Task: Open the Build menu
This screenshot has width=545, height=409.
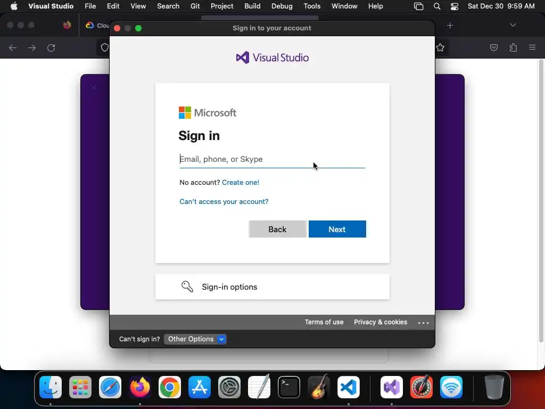Action: click(x=252, y=6)
